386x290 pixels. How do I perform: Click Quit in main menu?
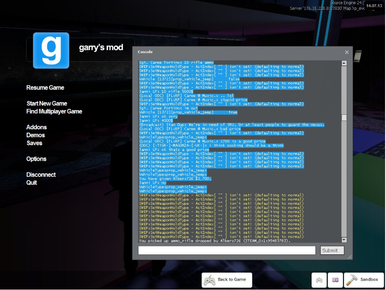coord(32,183)
